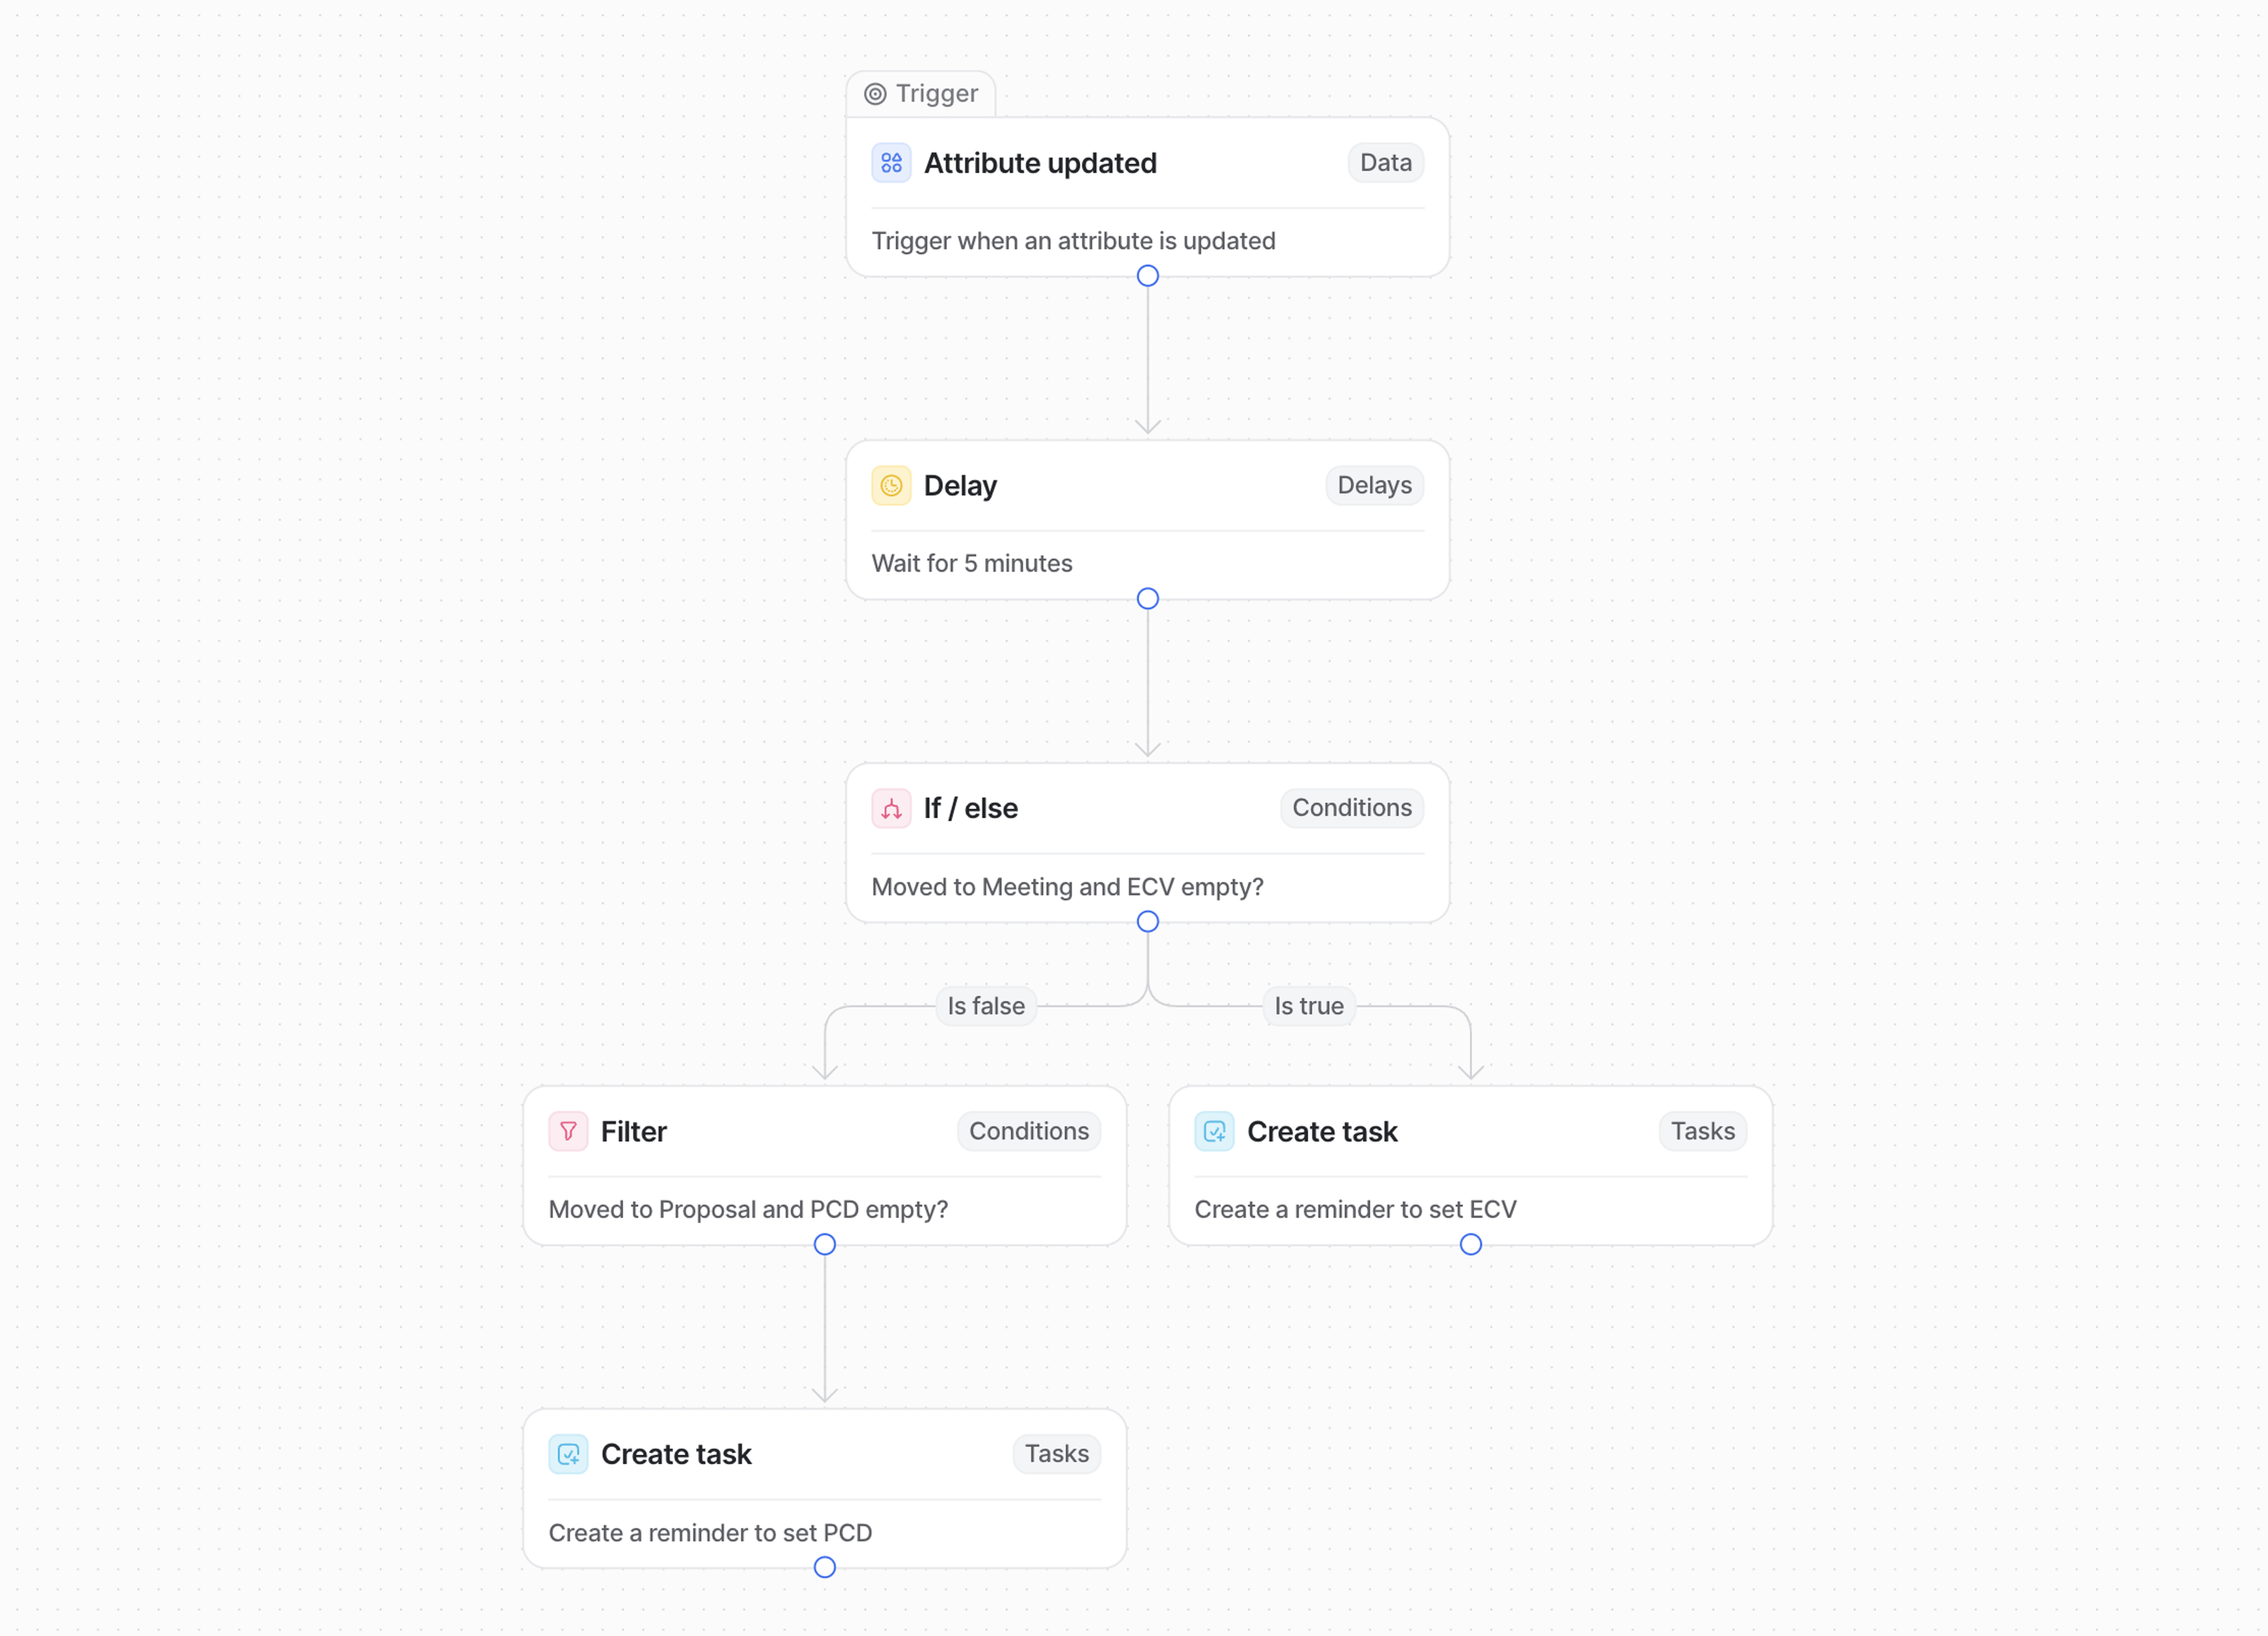The image size is (2268, 1636).
Task: Click connector under ECV reminder task
Action: click(x=1471, y=1244)
